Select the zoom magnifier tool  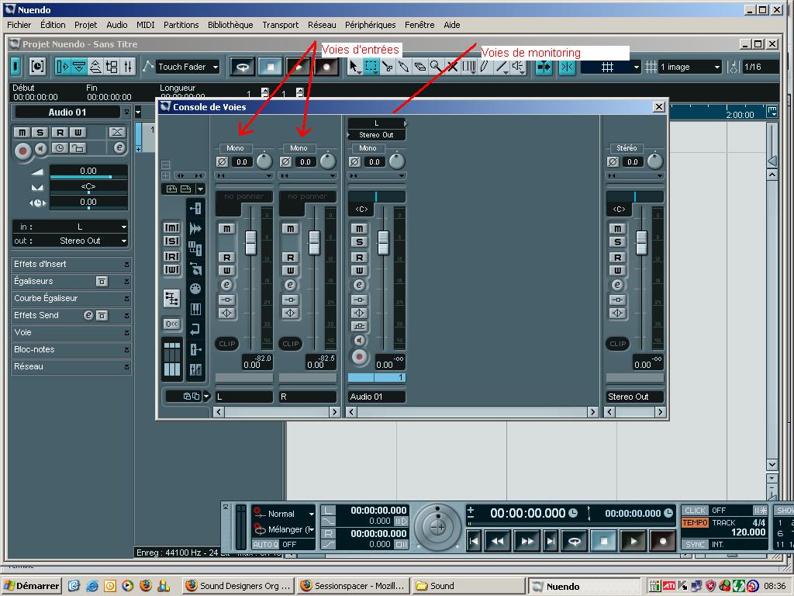click(436, 68)
